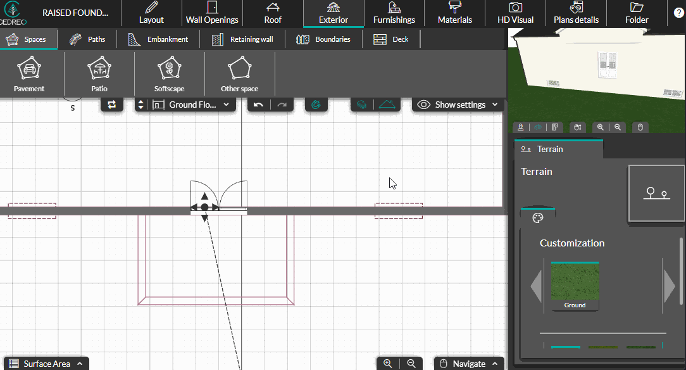
Task: Toggle the hatching display icon left of the roof icon
Action: (361, 105)
